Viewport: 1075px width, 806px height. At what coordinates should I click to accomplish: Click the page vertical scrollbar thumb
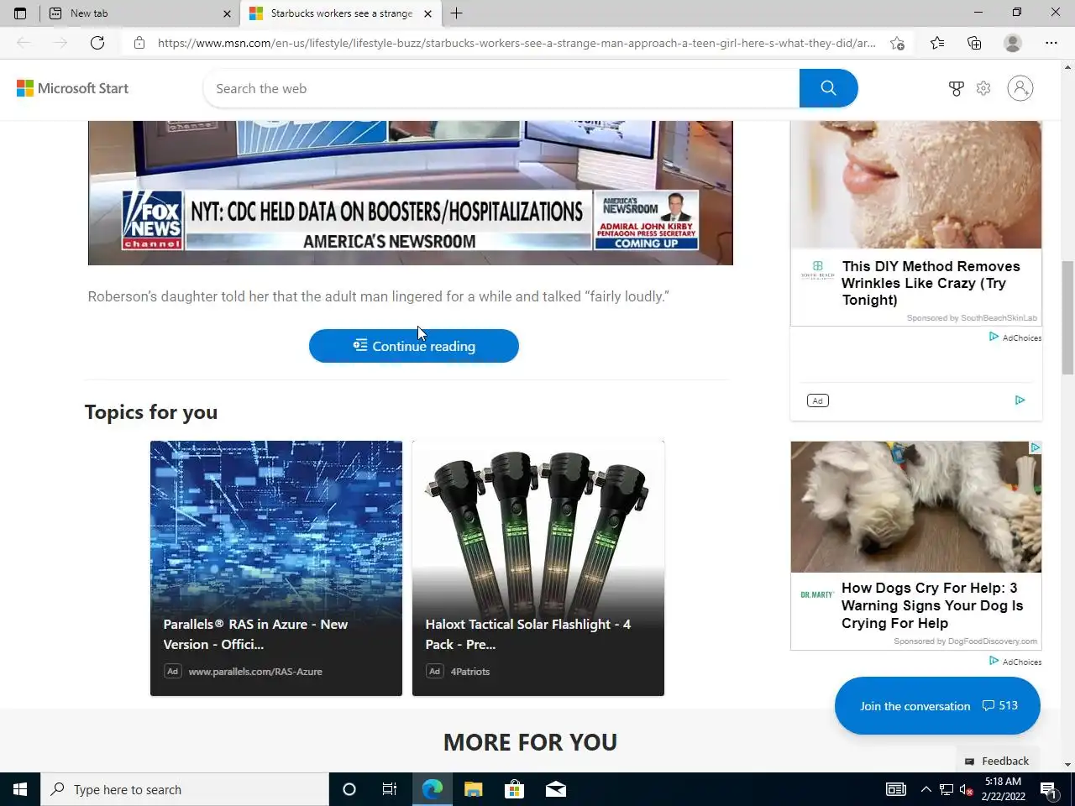coord(1067,317)
